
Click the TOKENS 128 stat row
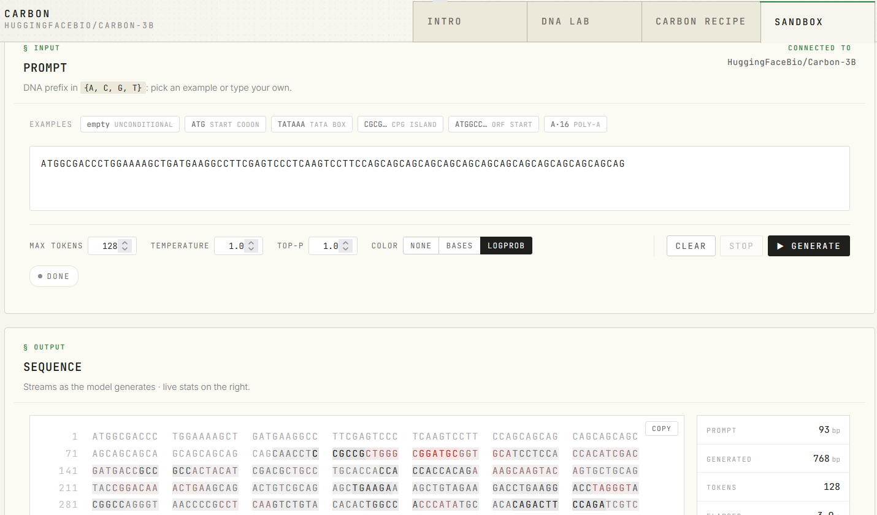tap(773, 487)
